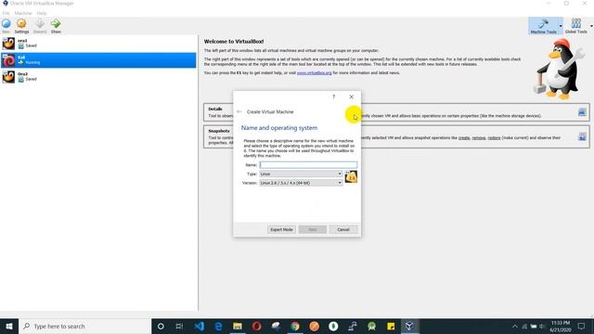
Task: Open the Machine menu
Action: (23, 13)
